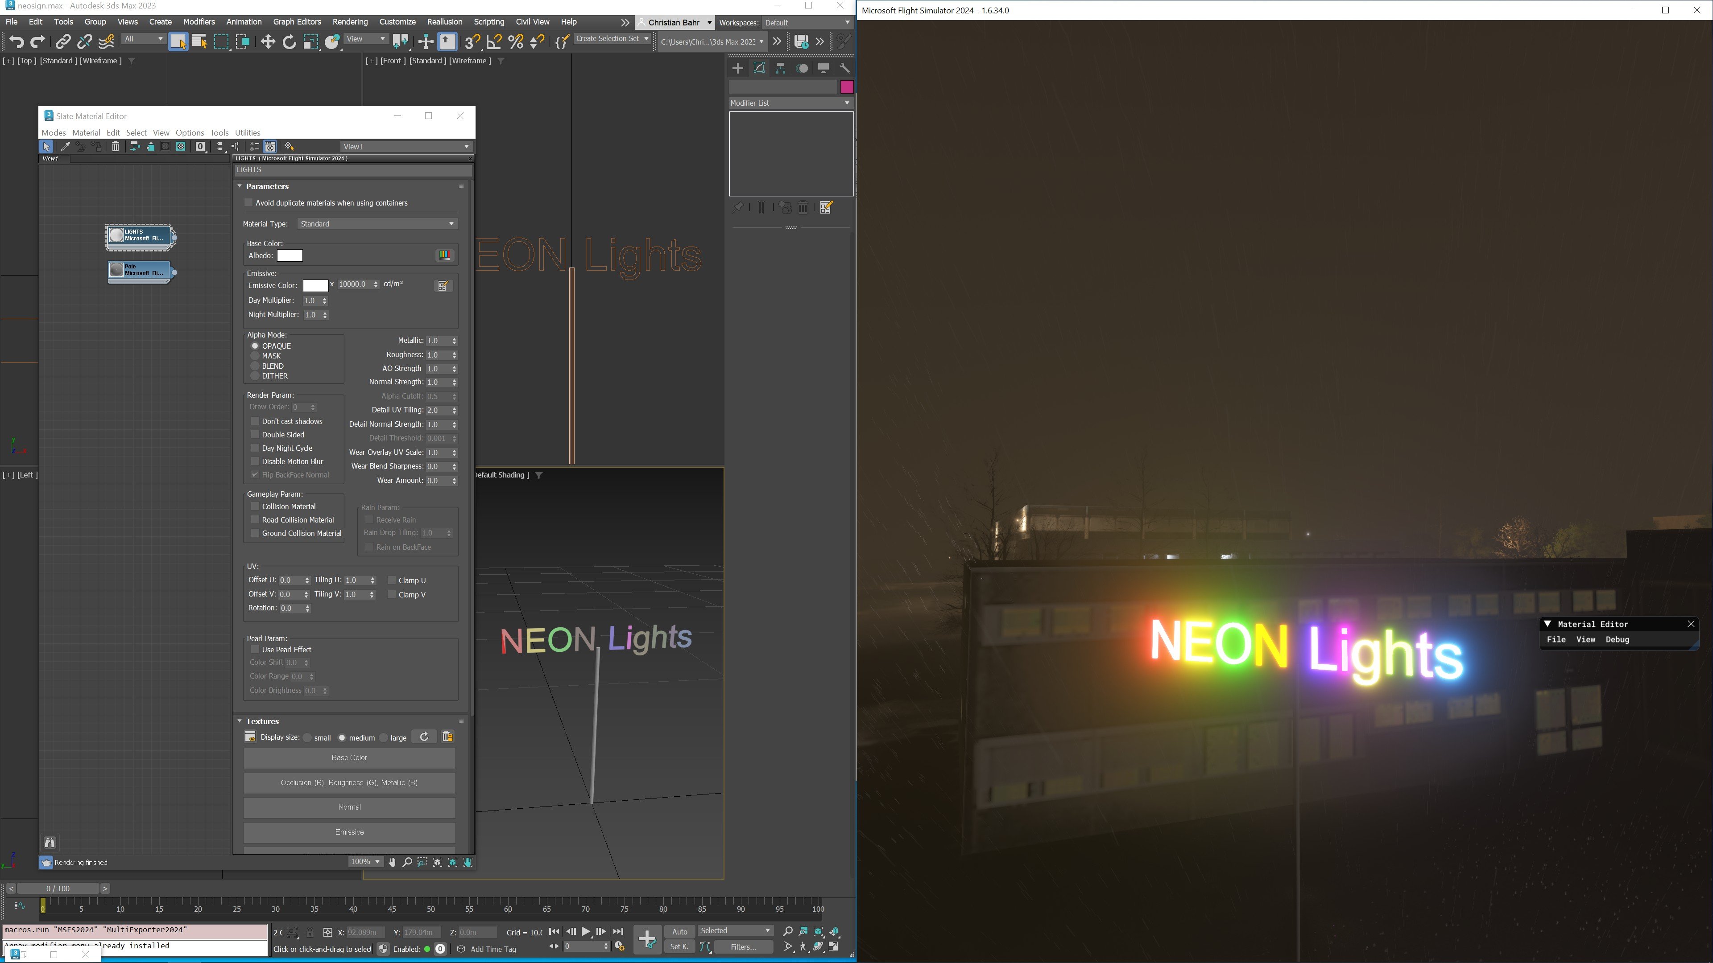Click the Albedo white color swatch

coord(289,256)
